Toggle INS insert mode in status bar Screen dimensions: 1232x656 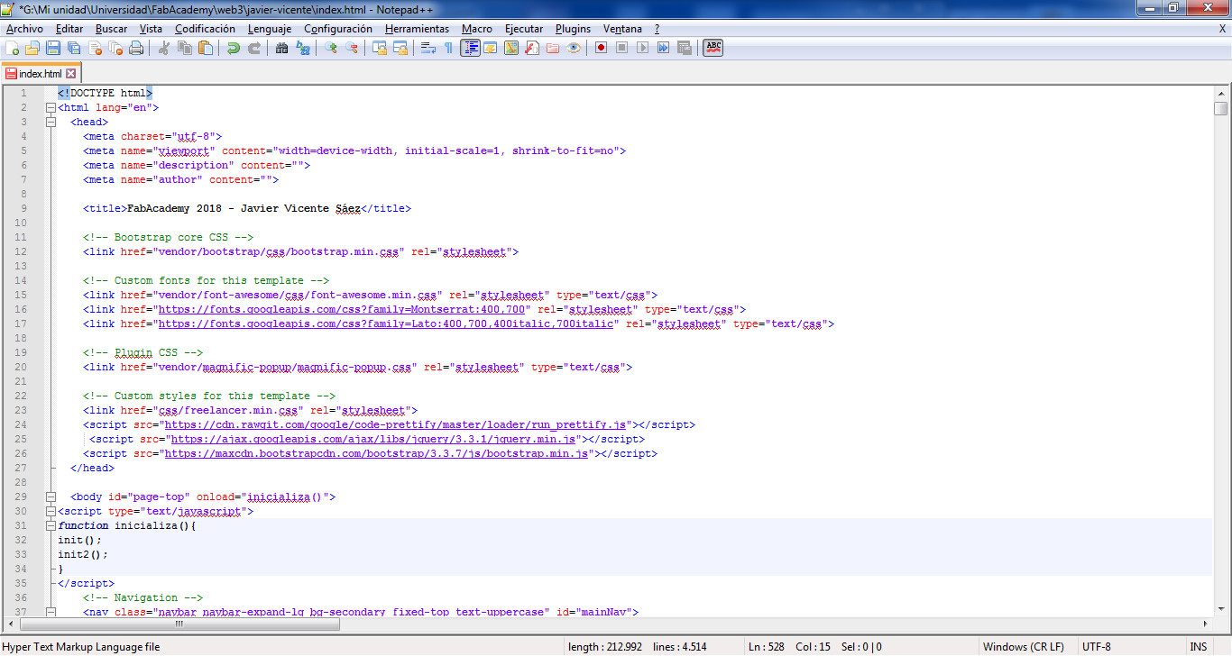1198,647
